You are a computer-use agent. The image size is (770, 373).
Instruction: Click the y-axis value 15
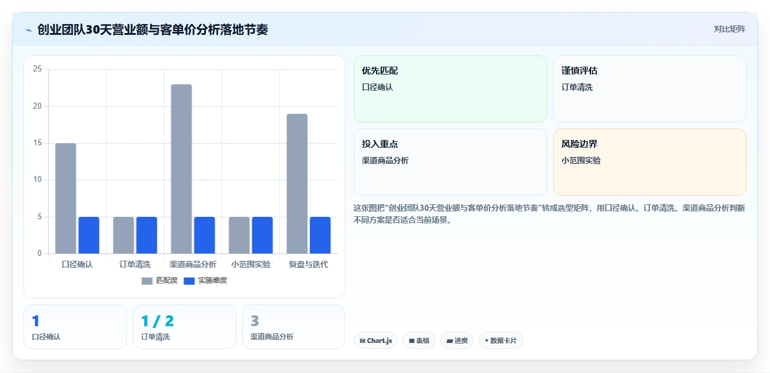(x=37, y=143)
